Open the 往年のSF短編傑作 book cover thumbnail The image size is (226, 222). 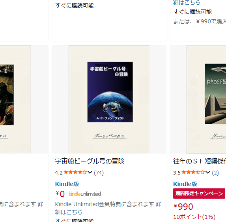tap(206, 99)
